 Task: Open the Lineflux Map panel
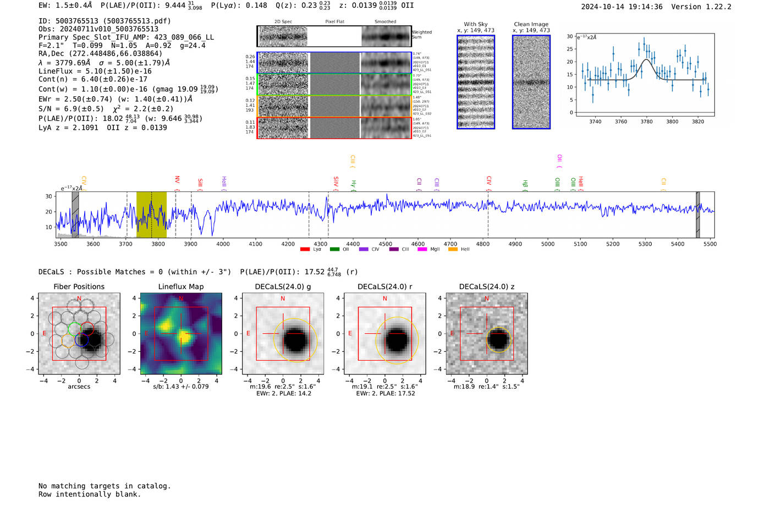[x=181, y=334]
